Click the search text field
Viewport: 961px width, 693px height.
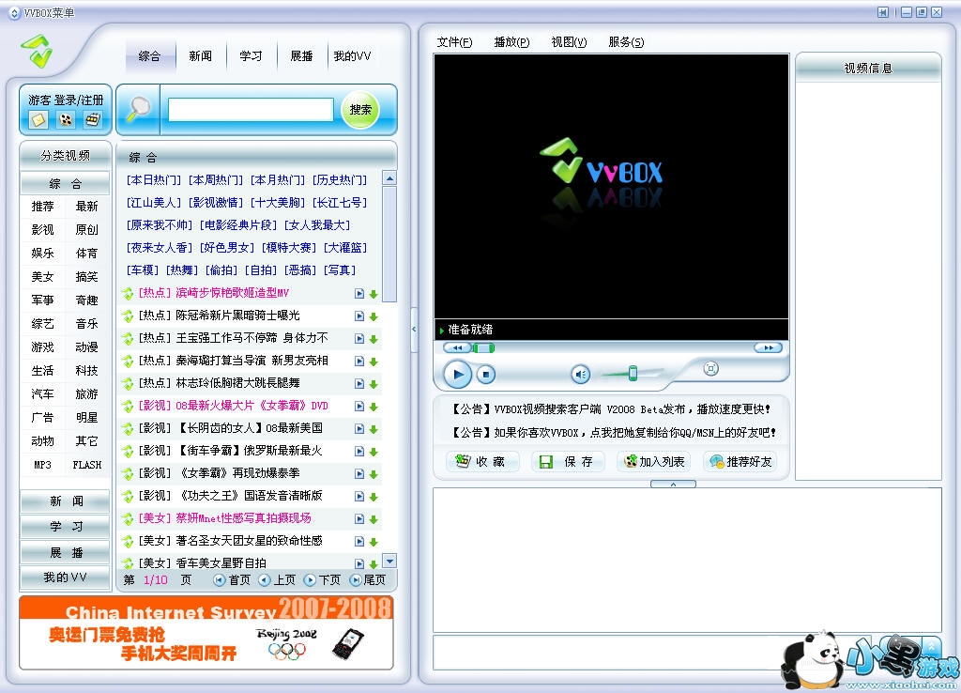click(251, 110)
